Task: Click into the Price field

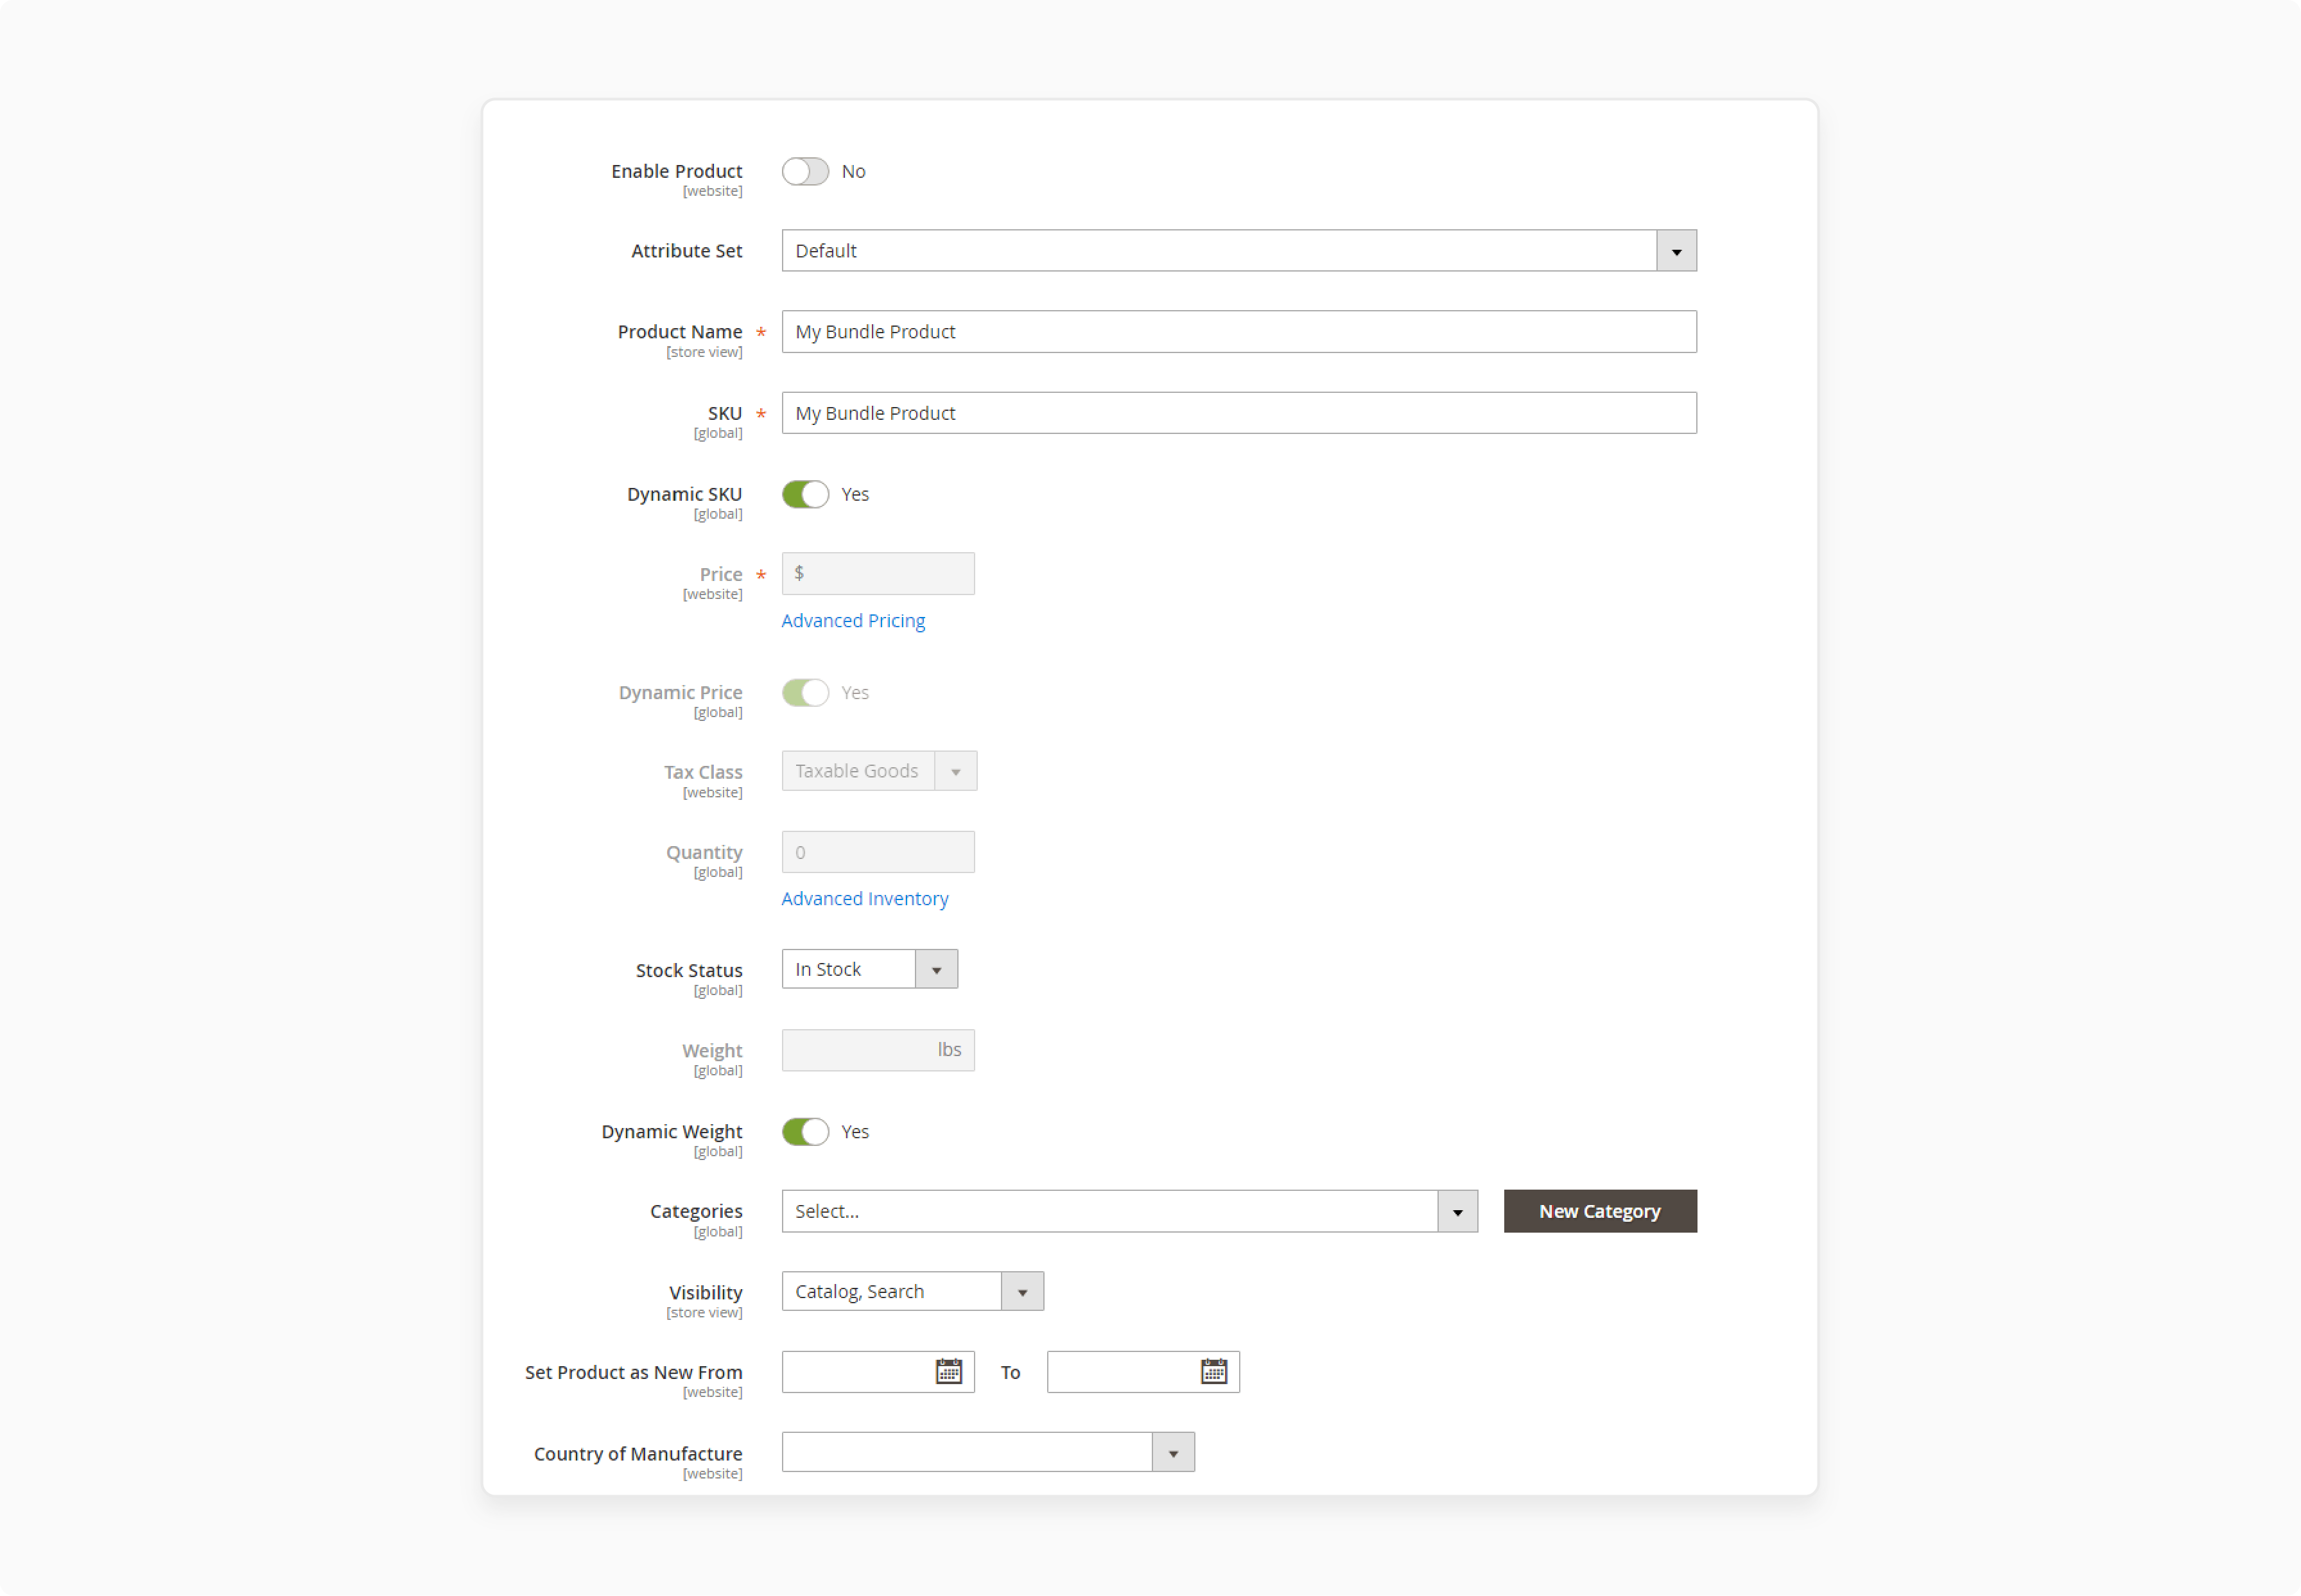Action: tap(878, 573)
